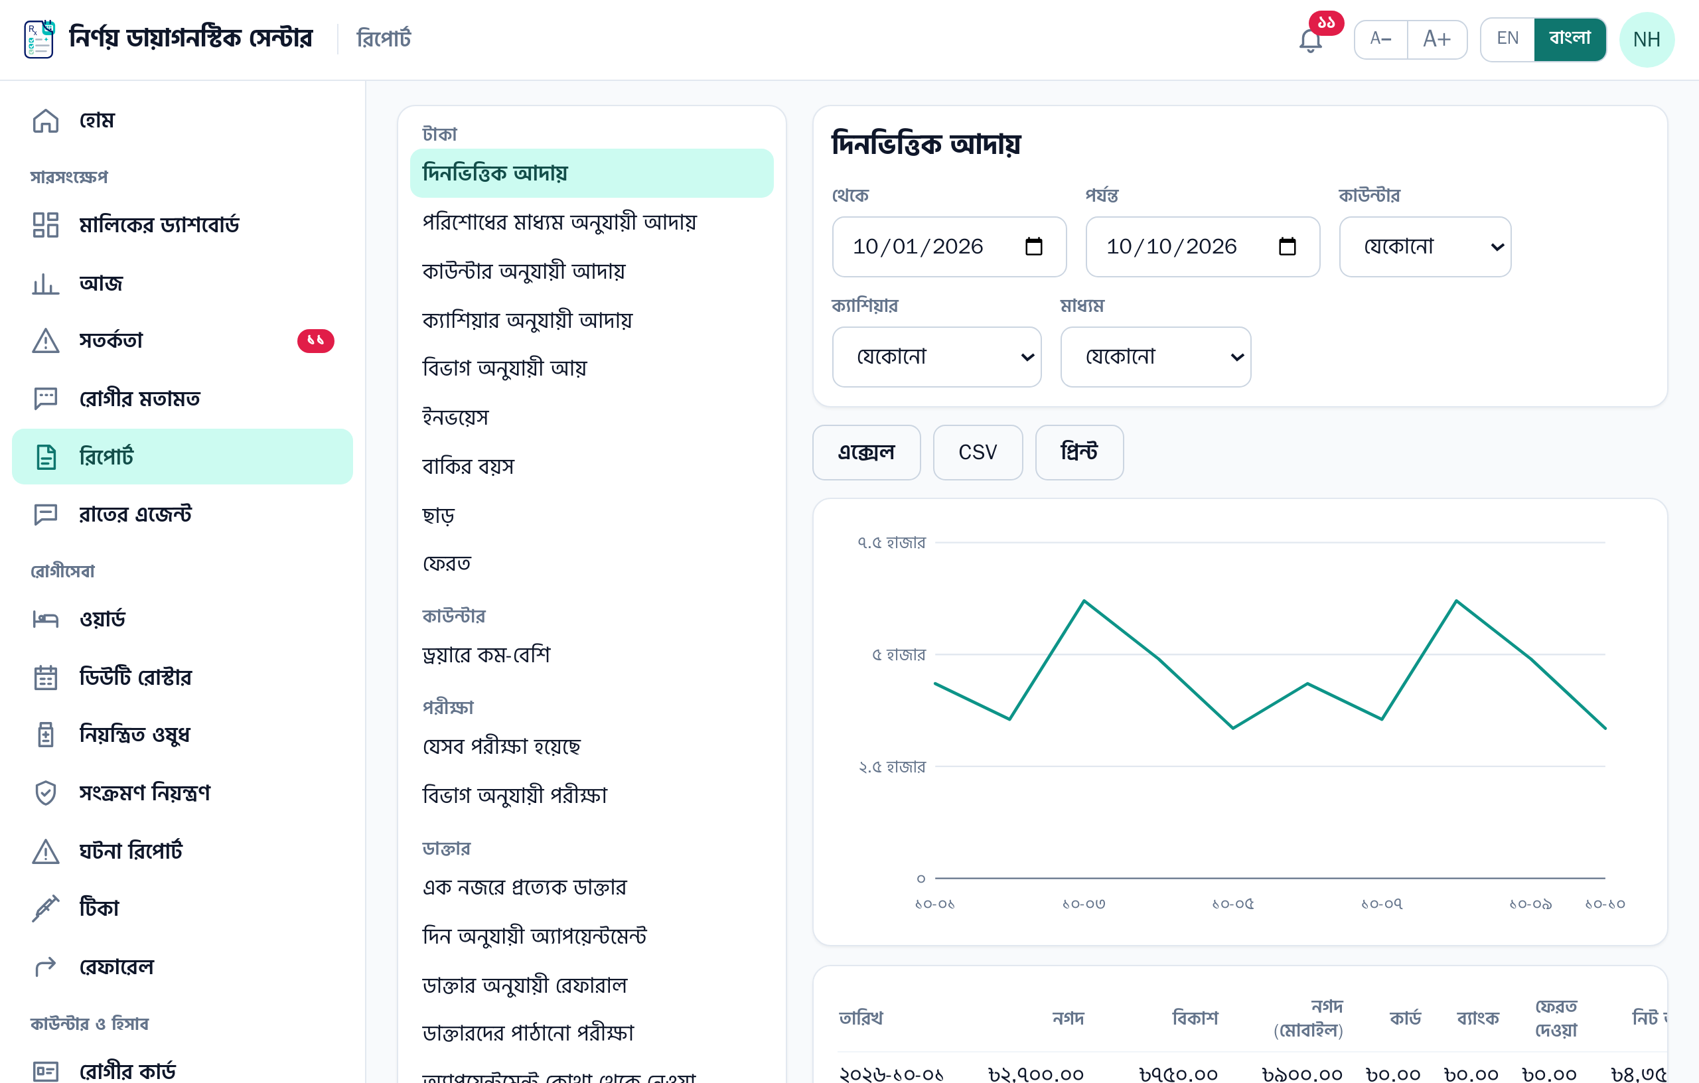Click the রোগীর মতামত chat icon
1699x1083 pixels.
tap(46, 399)
